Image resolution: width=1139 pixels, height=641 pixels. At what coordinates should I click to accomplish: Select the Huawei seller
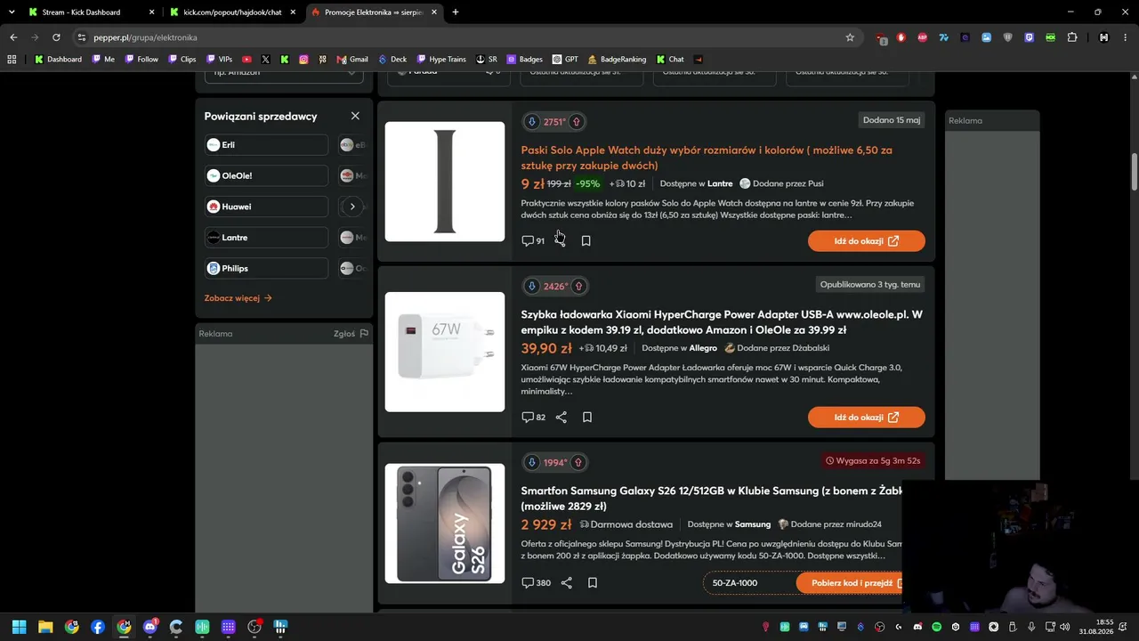click(x=266, y=207)
